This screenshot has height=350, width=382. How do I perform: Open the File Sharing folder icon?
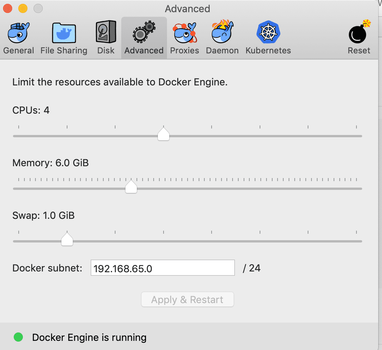click(x=64, y=33)
